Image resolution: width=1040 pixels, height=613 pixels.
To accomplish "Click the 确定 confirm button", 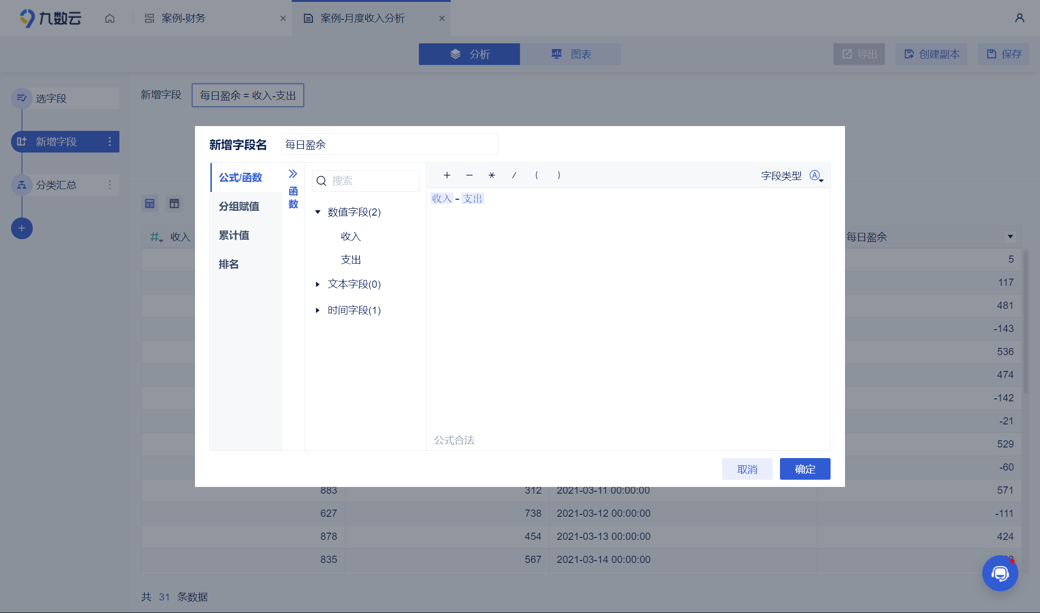I will (x=805, y=469).
